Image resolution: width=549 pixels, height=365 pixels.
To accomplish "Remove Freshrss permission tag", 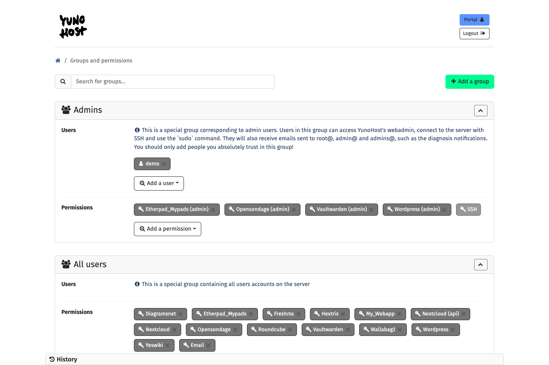I will tap(299, 314).
